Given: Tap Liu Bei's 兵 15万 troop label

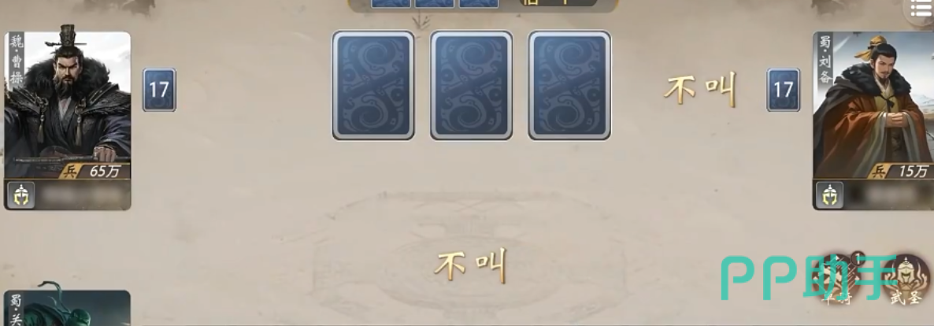Looking at the screenshot, I should coord(901,172).
